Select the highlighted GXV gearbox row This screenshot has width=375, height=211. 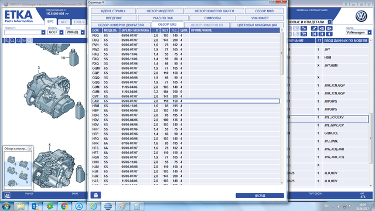(185, 101)
